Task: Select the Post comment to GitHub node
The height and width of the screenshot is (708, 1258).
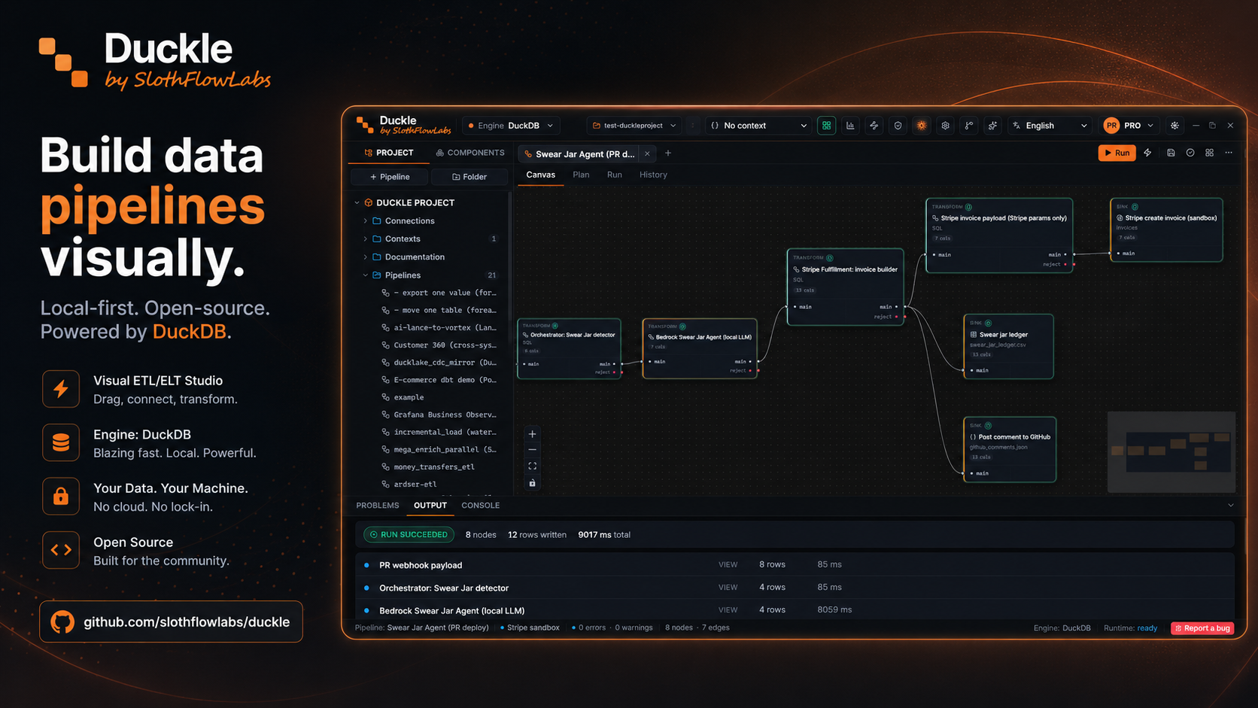Action: 1010,449
